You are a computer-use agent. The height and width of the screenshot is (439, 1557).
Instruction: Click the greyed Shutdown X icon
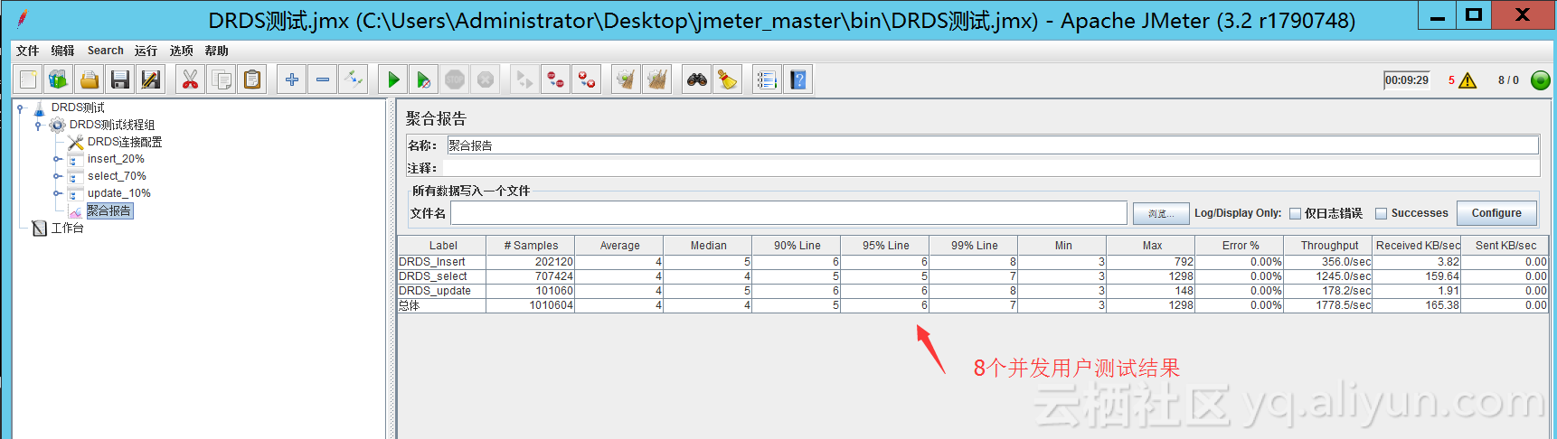click(x=486, y=79)
